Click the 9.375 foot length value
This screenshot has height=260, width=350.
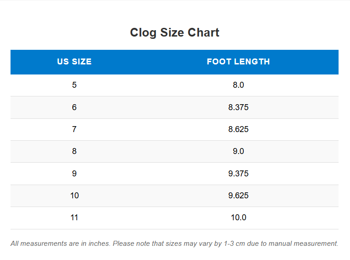238,174
